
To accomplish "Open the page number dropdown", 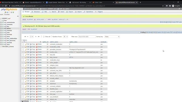I will (32, 37).
